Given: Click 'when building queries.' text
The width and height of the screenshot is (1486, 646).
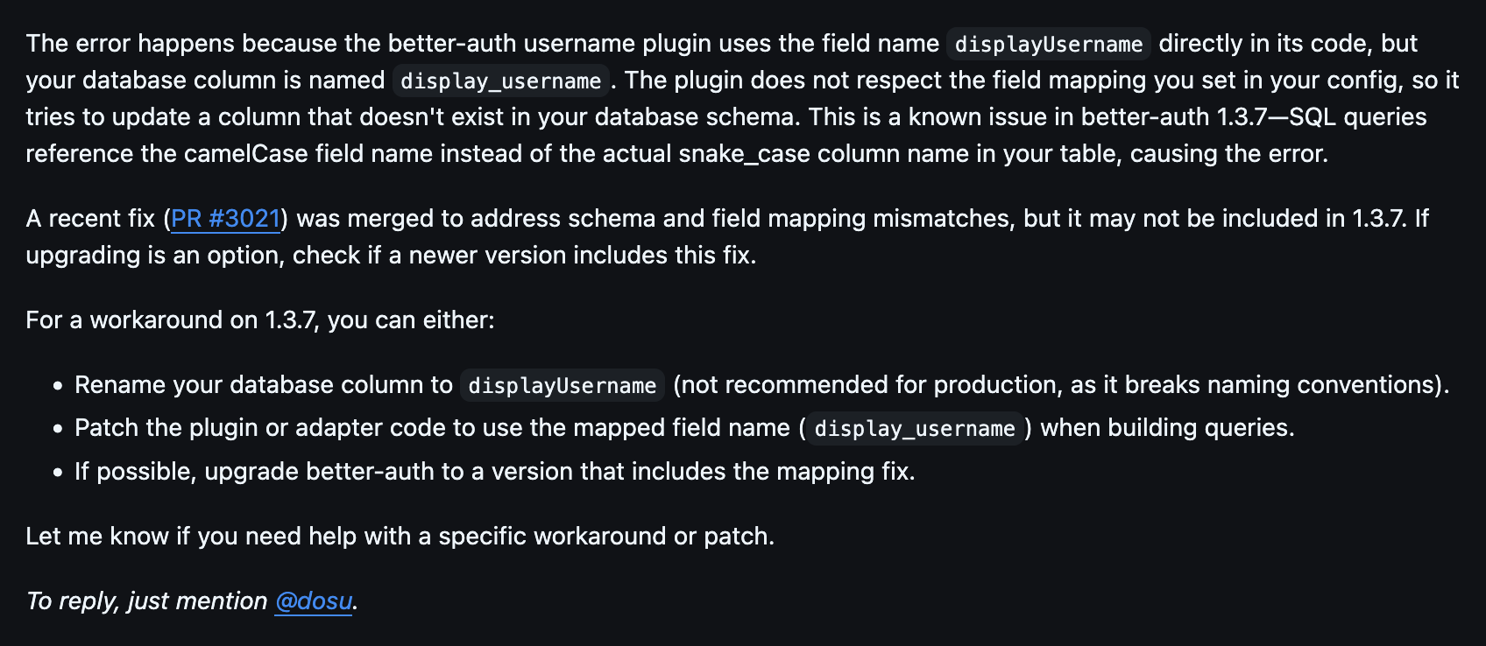Looking at the screenshot, I should coord(1167,428).
